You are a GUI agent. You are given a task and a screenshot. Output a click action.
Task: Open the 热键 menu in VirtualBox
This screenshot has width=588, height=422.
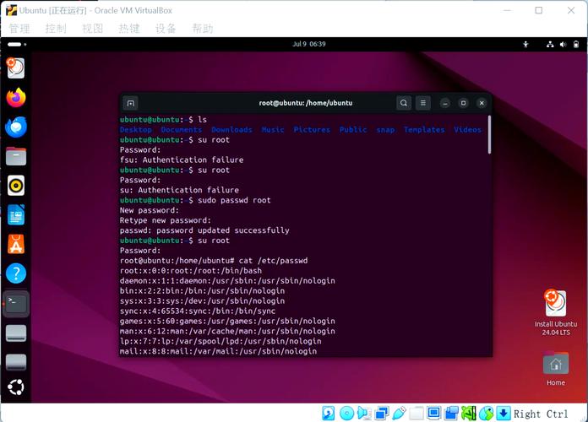click(x=129, y=29)
